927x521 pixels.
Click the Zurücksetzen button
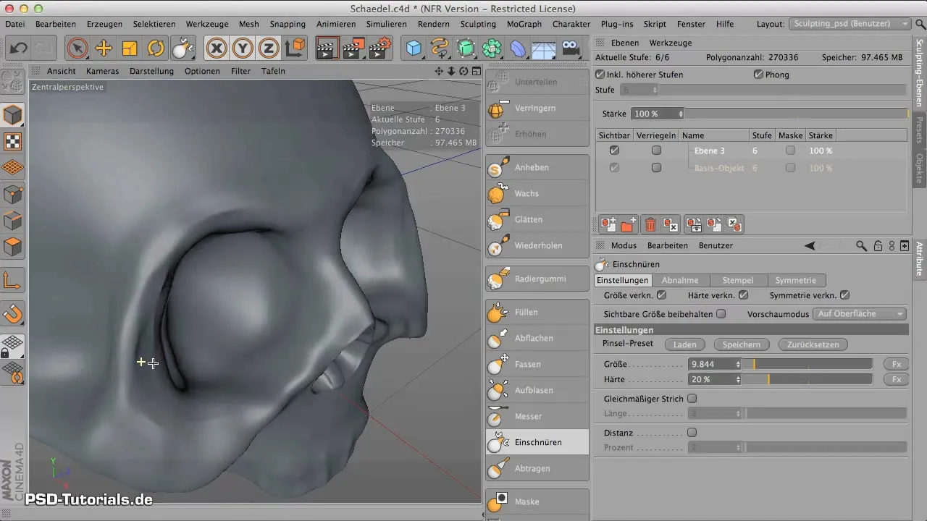[813, 345]
